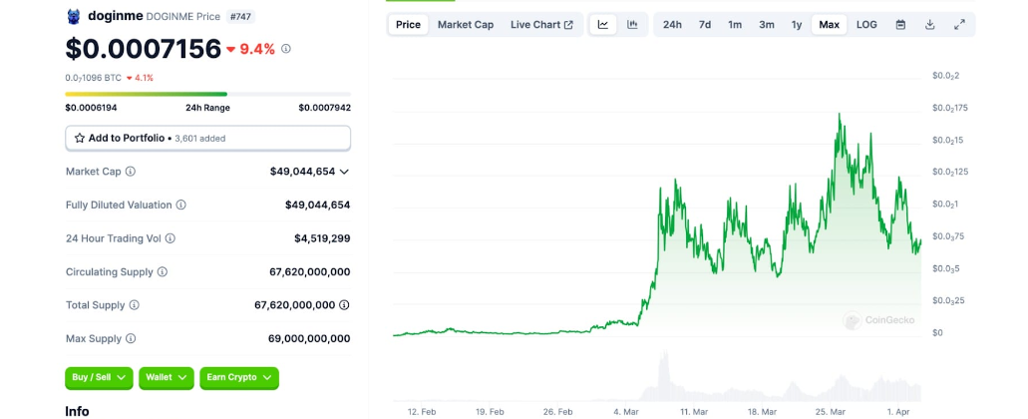Screen dimensions: 1028x419
Task: Select the 7d time range
Action: coord(705,25)
